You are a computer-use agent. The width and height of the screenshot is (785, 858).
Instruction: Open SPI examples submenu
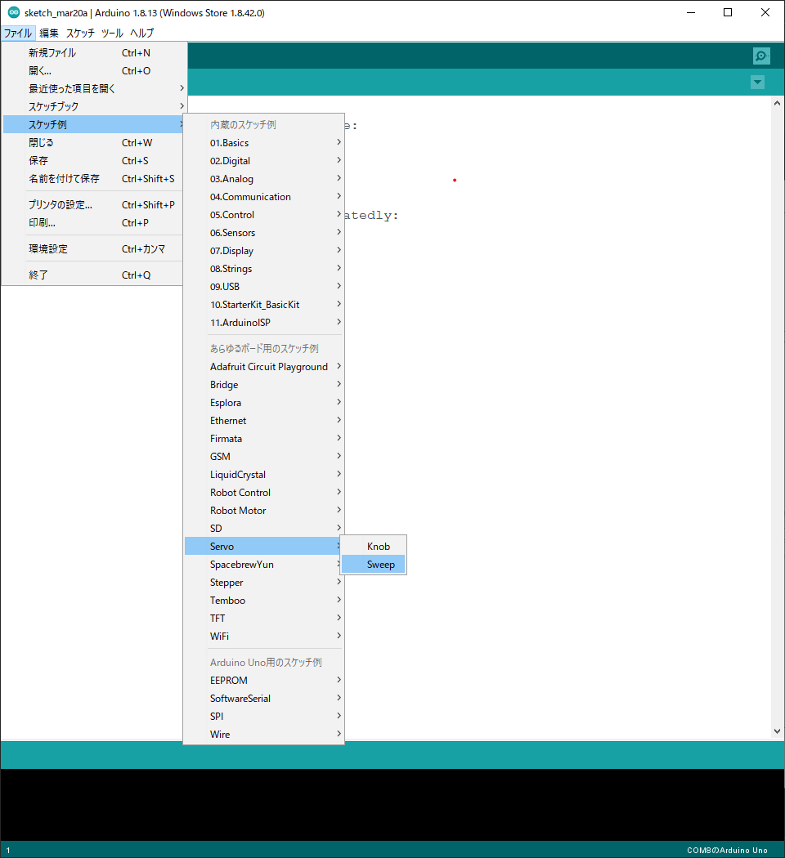tap(264, 717)
